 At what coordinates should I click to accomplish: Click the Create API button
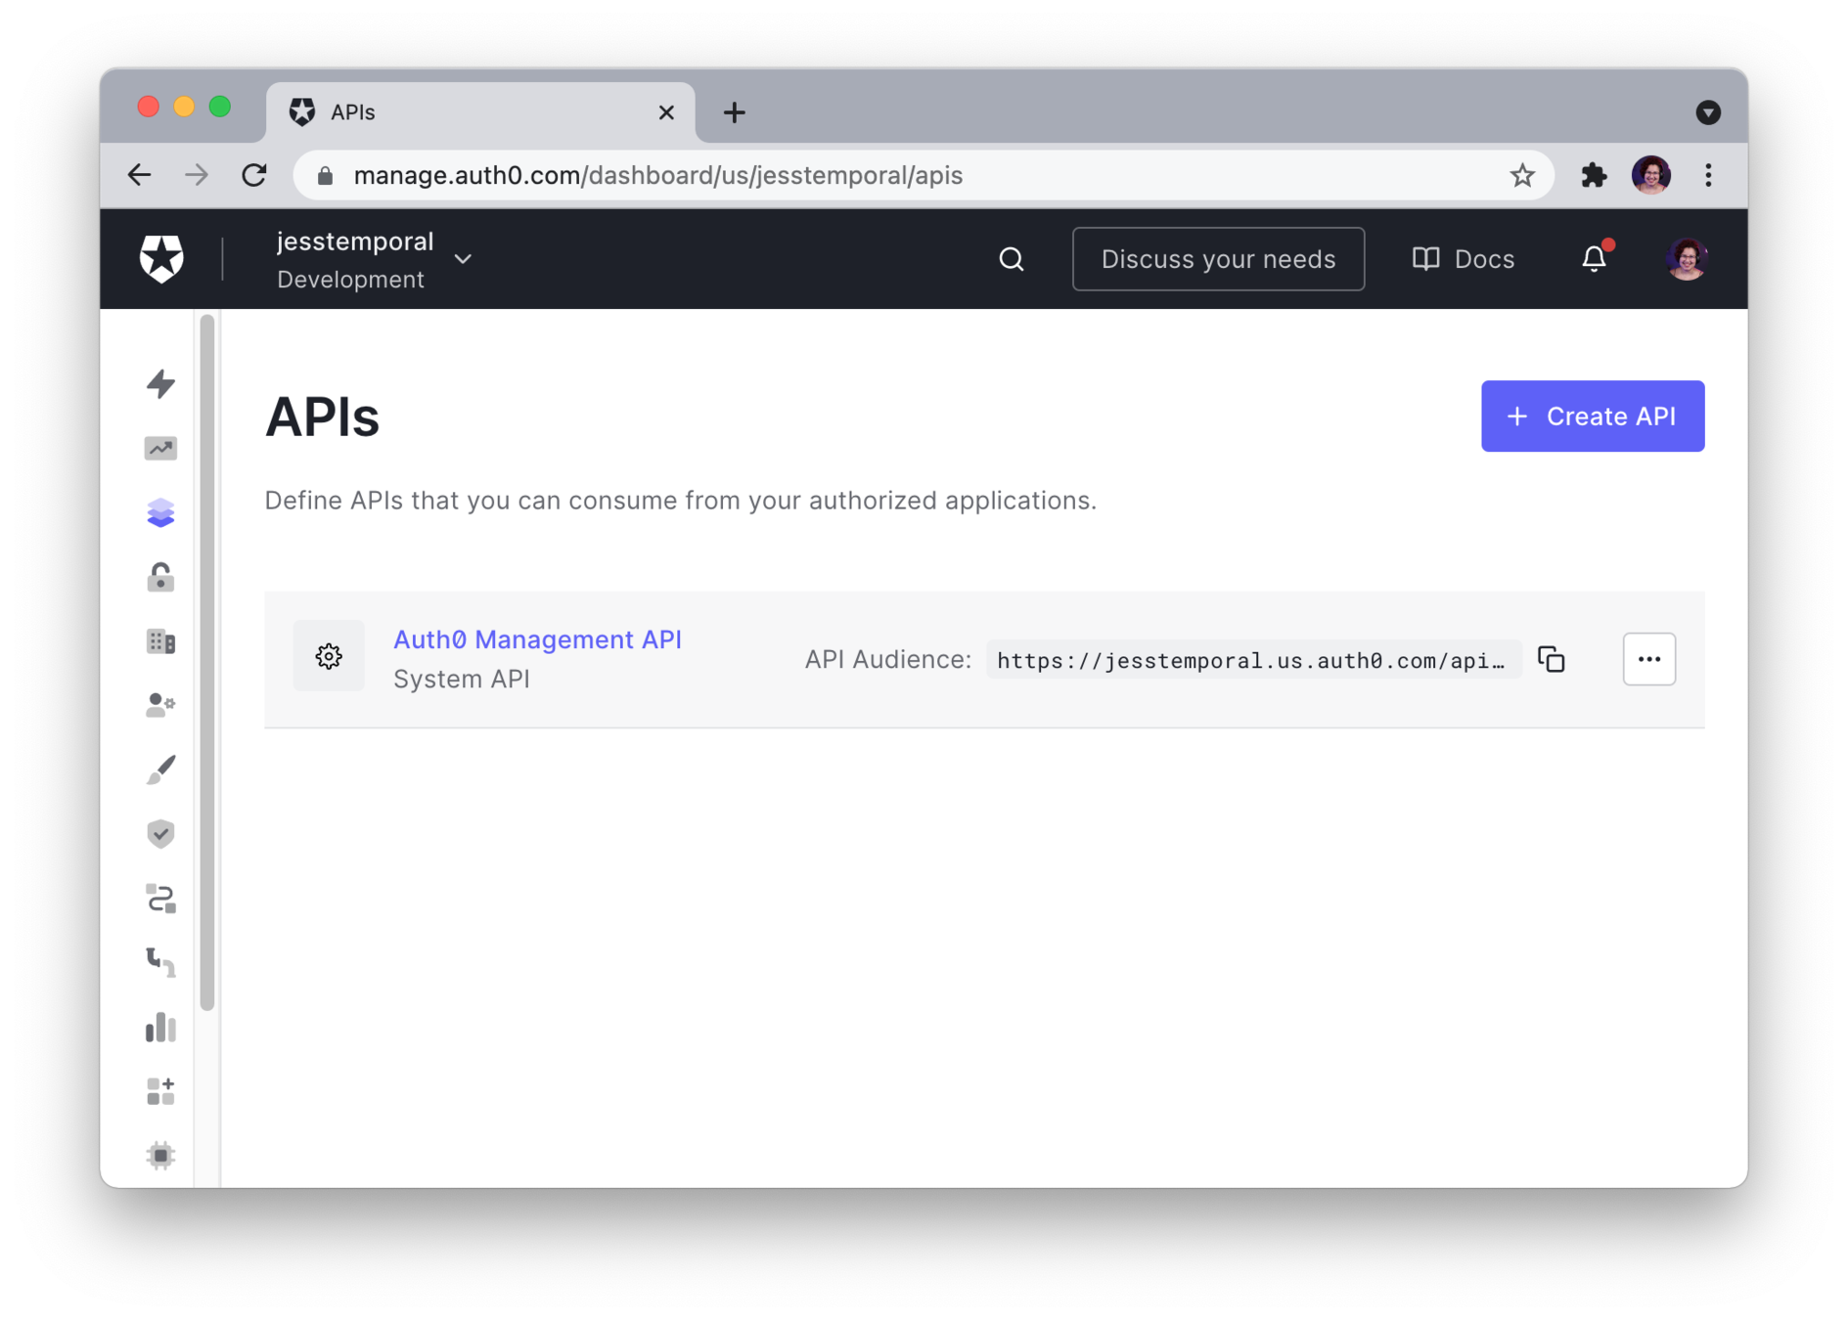1592,416
